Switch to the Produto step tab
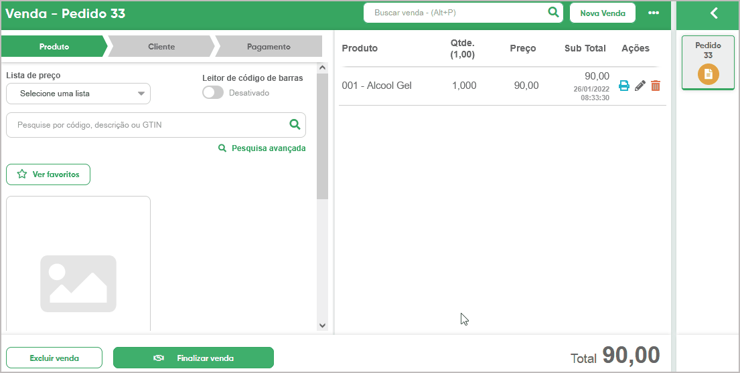This screenshot has width=740, height=373. point(54,47)
